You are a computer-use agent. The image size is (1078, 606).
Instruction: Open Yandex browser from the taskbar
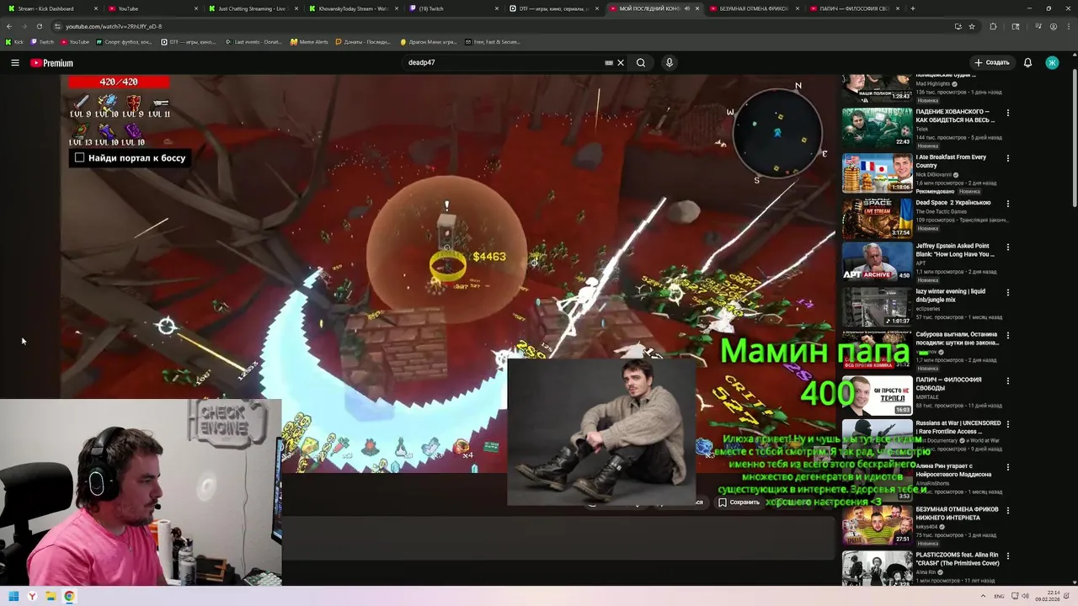pos(32,596)
